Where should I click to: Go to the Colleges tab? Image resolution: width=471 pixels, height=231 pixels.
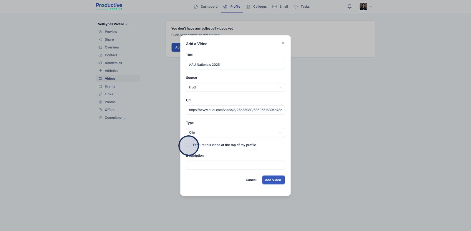click(256, 6)
